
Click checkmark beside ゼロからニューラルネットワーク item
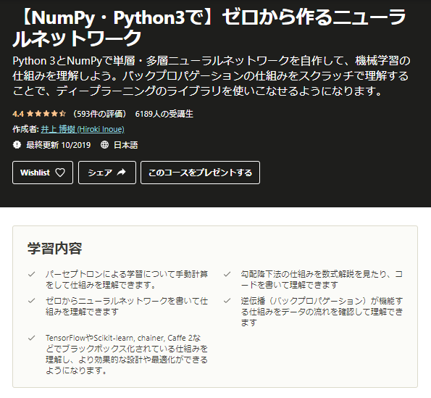[x=32, y=301]
